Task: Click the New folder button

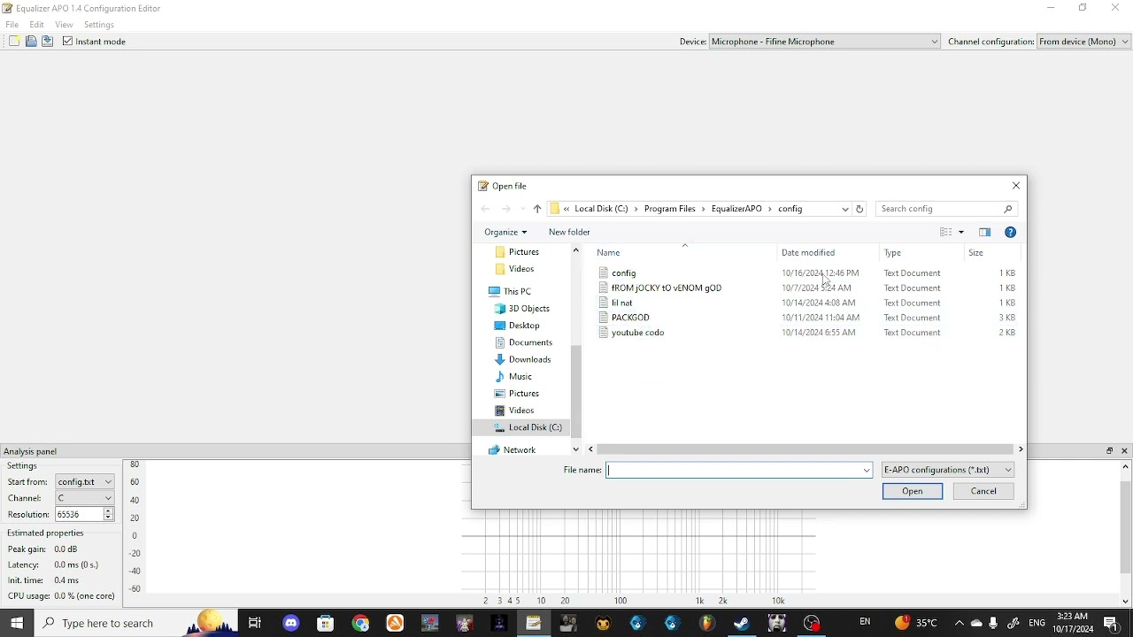Action: pyautogui.click(x=570, y=233)
